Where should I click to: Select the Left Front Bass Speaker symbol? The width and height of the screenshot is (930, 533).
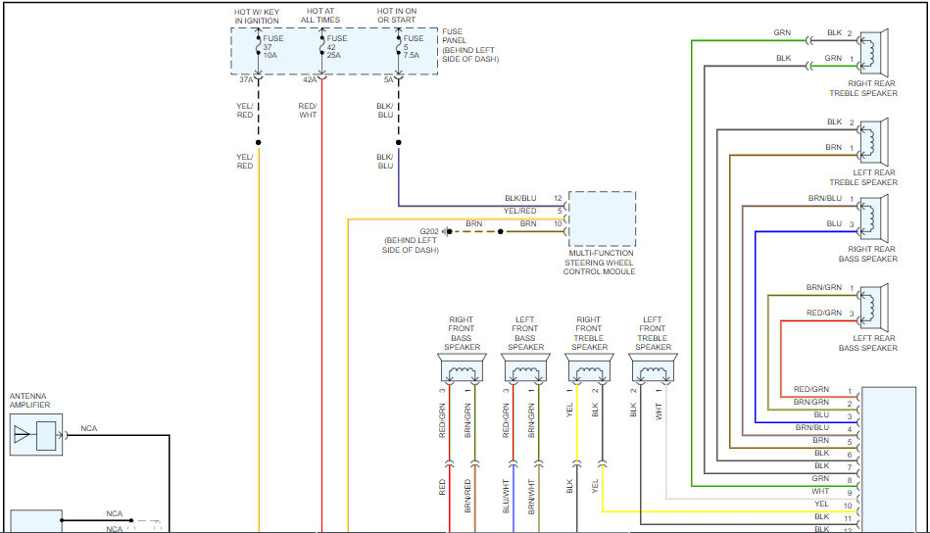(x=525, y=367)
